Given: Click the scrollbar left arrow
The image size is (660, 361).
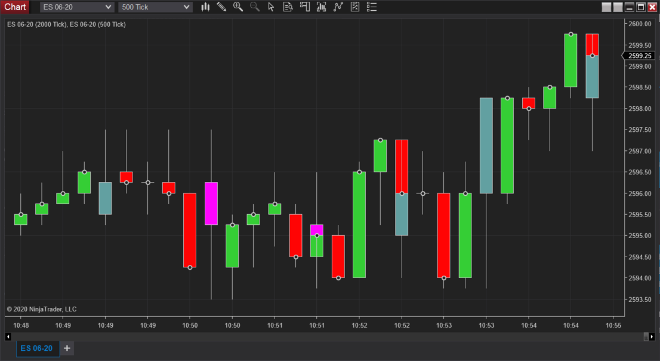Looking at the screenshot, I should pos(8,337).
